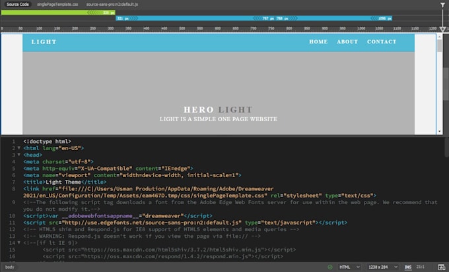449x272 pixels.
Task: Click the edgefonts script src on line 11
Action: 186,223
